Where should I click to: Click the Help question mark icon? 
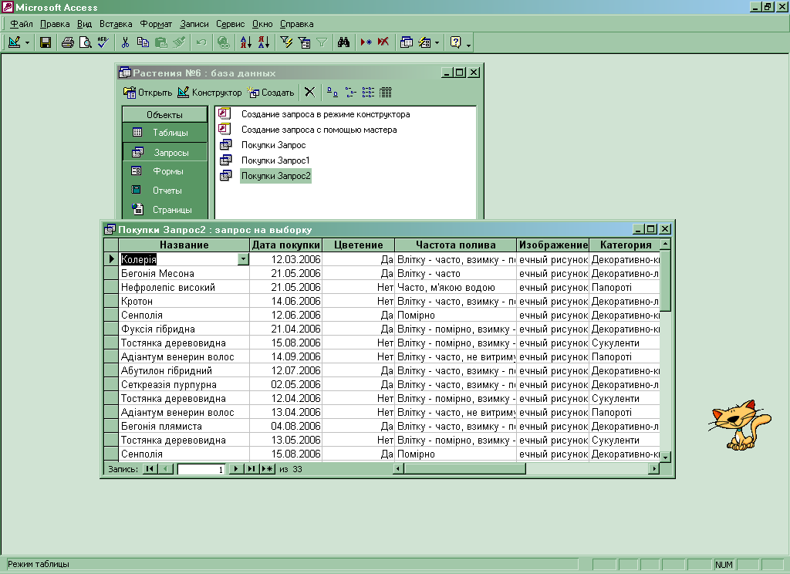pyautogui.click(x=455, y=42)
